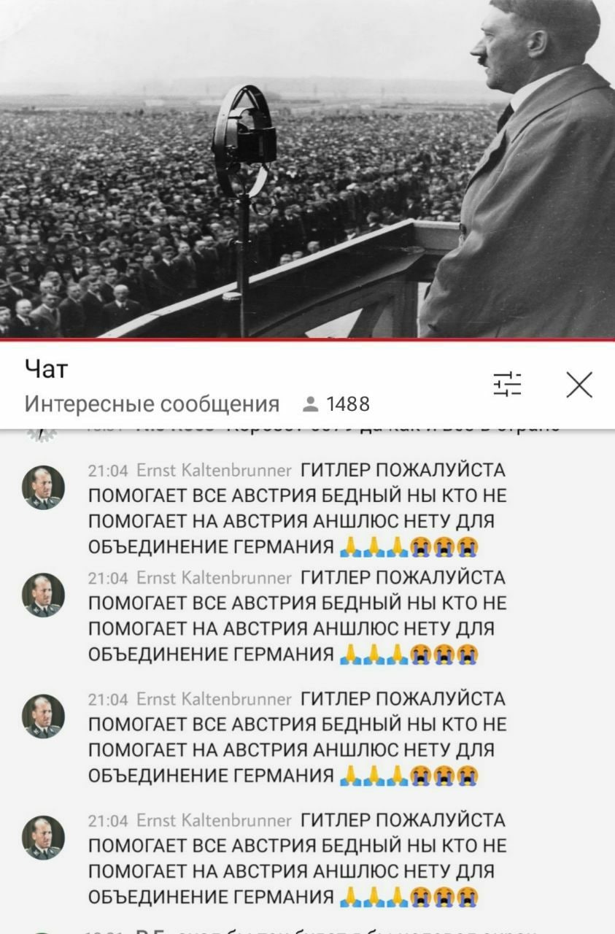Expand the Интересные сообщения chat mode selector
Viewport: 615px width, 934px height.
pos(152,404)
